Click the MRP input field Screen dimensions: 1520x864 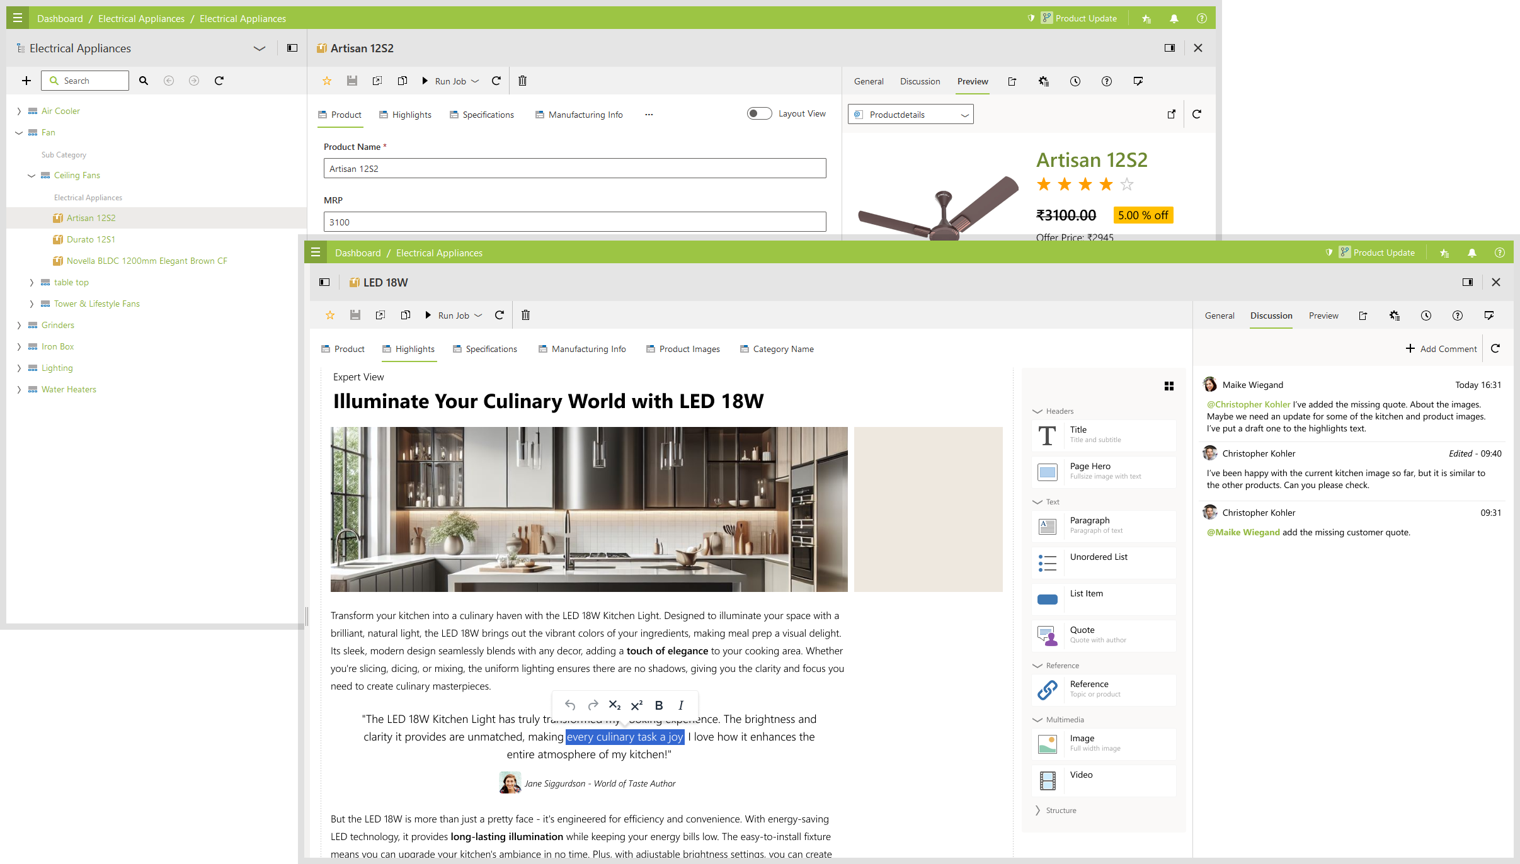[574, 222]
